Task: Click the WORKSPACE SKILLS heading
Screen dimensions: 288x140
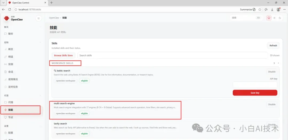Action: (x=62, y=63)
